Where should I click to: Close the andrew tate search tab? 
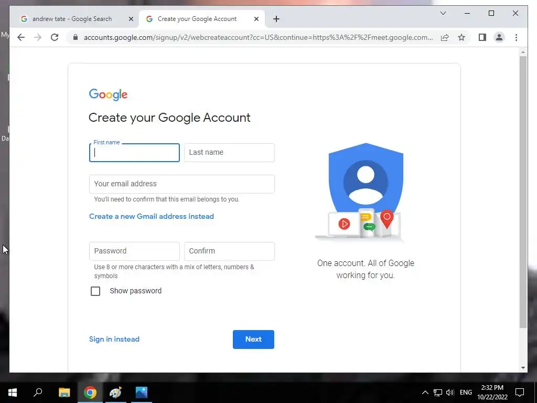(131, 19)
